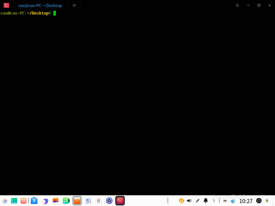Toggle the on-screen keyboard tray icon
The height and width of the screenshot is (206, 275).
click(x=225, y=201)
